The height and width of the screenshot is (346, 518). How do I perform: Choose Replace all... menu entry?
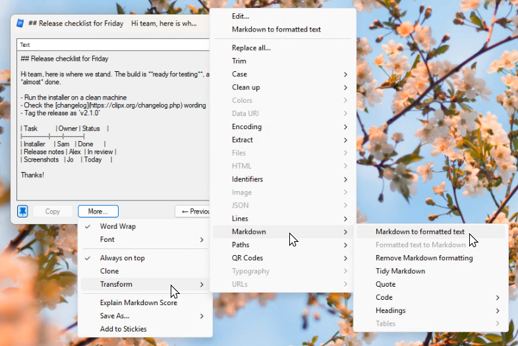283,48
